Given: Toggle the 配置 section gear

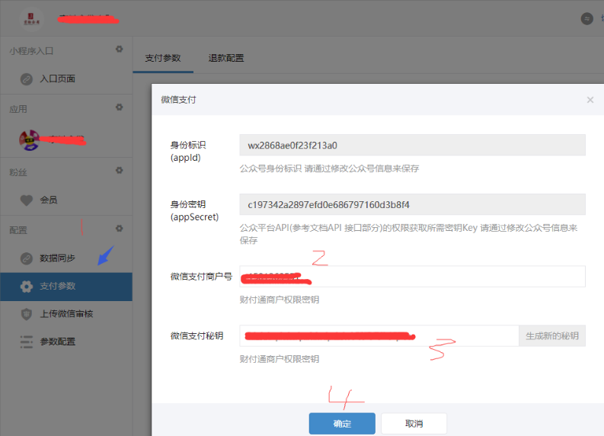Looking at the screenshot, I should tap(119, 229).
